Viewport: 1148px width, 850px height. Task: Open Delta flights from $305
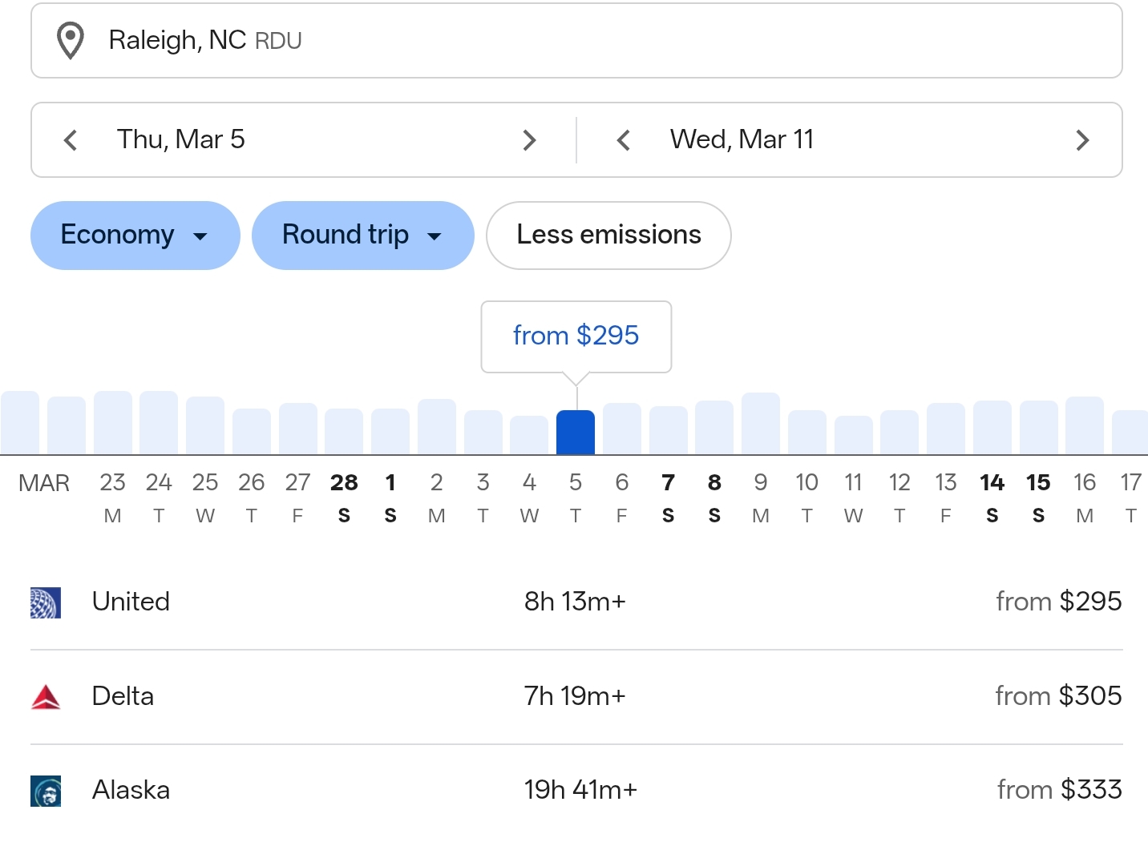tap(576, 696)
